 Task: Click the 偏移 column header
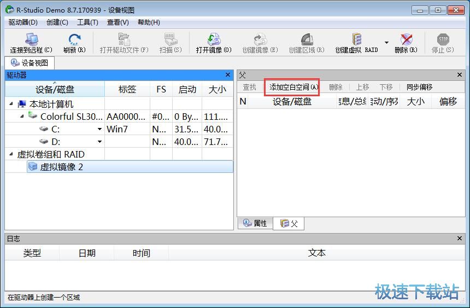[448, 101]
